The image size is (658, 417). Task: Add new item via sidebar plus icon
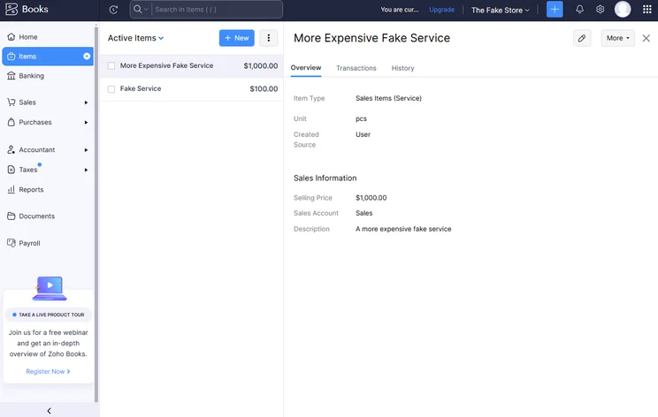click(87, 57)
